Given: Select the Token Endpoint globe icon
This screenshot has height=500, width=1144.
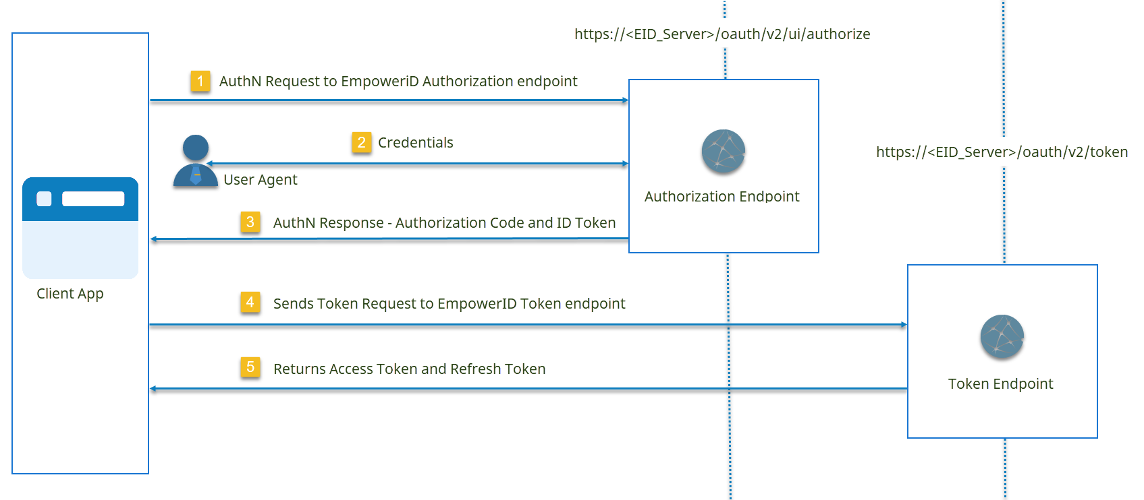Looking at the screenshot, I should [x=1002, y=337].
